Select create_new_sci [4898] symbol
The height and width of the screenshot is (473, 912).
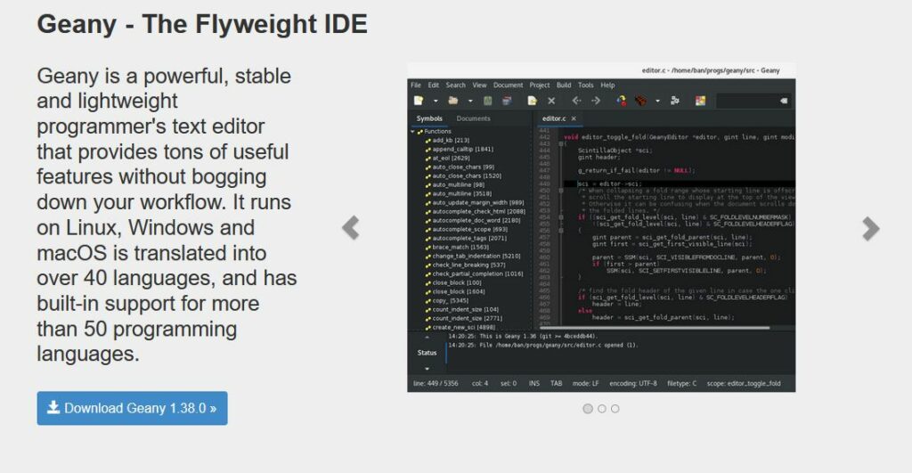pos(463,328)
